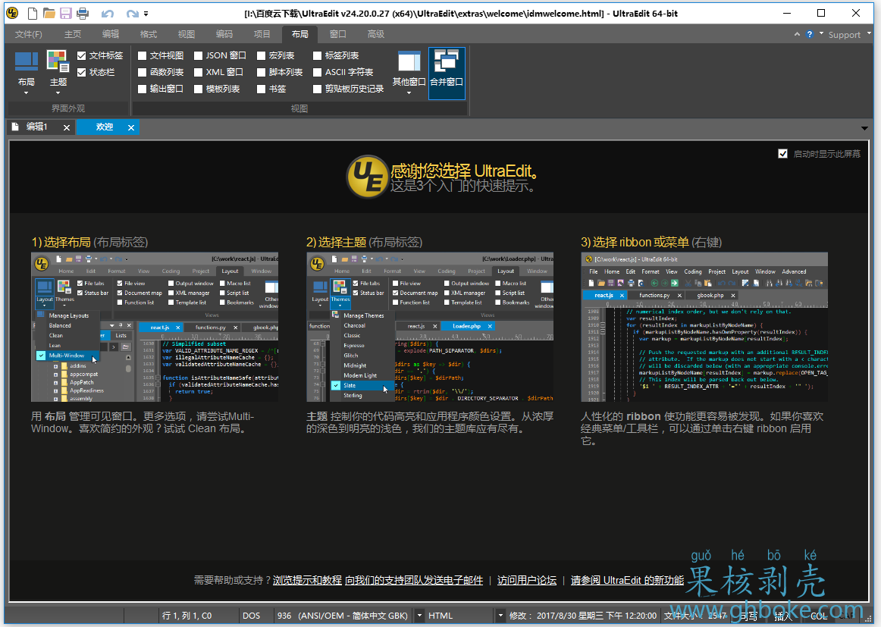Click the UltraEdit logo icon in title bar
Image resolution: width=881 pixels, height=627 pixels.
[x=12, y=13]
